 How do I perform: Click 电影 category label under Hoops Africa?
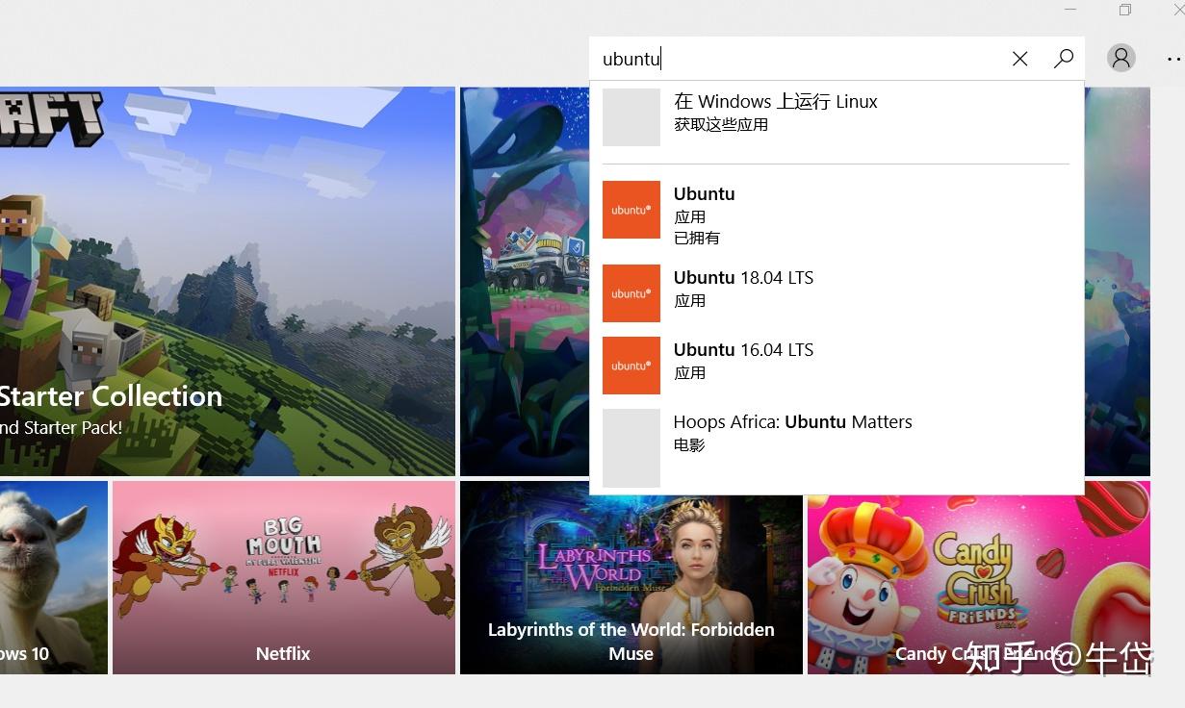pos(689,445)
